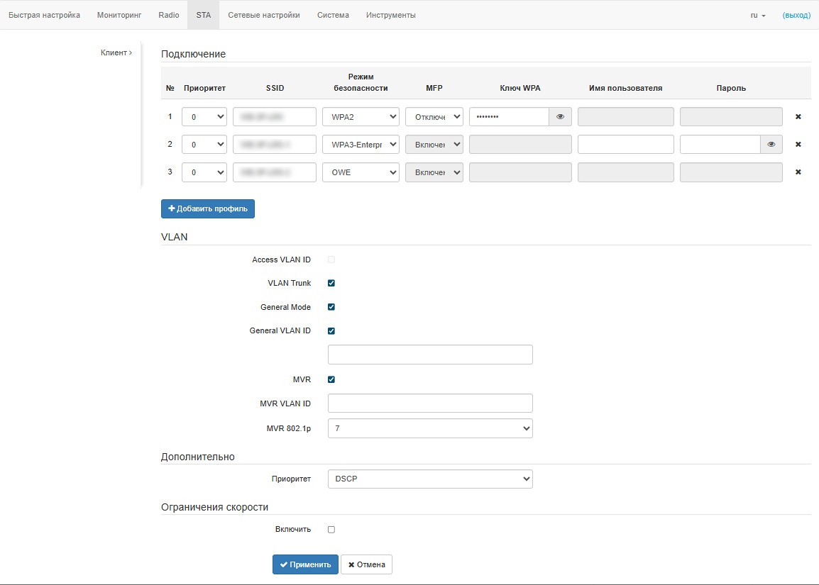
Task: Open priority dropdown for profile 2
Action: point(204,145)
